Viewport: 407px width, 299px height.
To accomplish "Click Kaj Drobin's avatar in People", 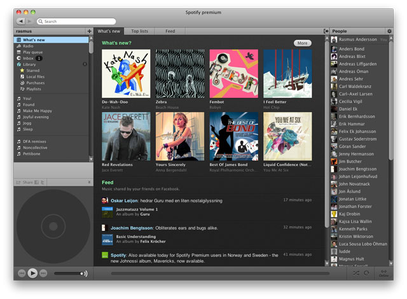I will click(334, 214).
